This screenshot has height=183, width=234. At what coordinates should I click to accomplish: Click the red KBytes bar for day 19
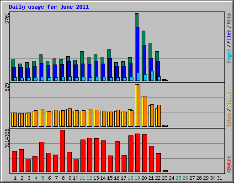(x=138, y=153)
